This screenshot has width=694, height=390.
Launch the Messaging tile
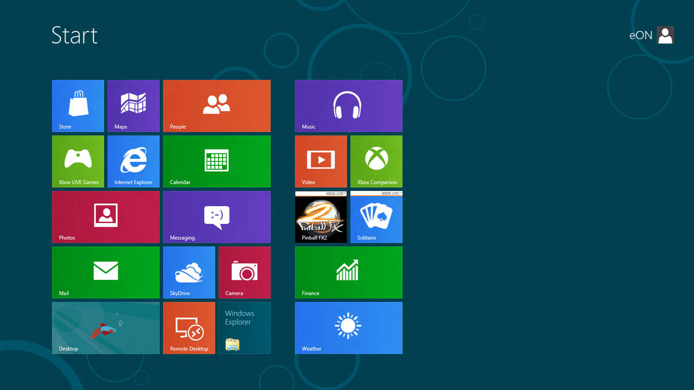(x=217, y=217)
